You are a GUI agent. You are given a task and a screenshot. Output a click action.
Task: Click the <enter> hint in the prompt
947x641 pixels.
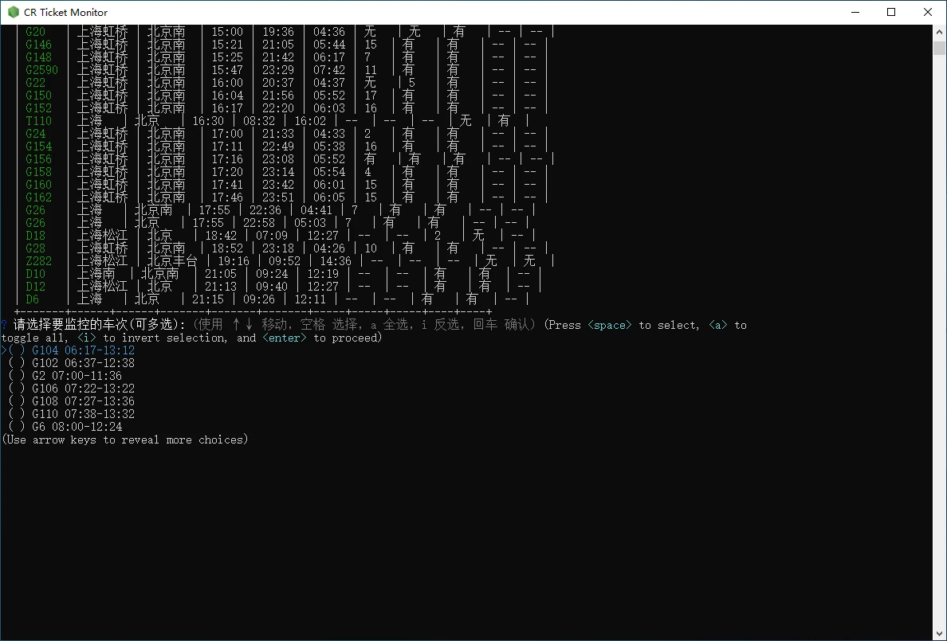[x=285, y=338]
